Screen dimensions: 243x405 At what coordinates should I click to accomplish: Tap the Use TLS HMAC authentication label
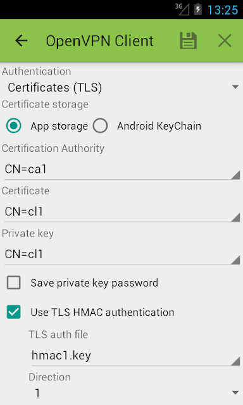coord(103,312)
